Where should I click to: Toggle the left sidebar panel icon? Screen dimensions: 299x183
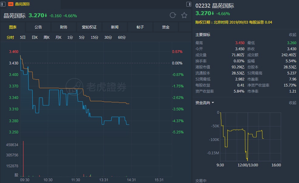pos(3,4)
